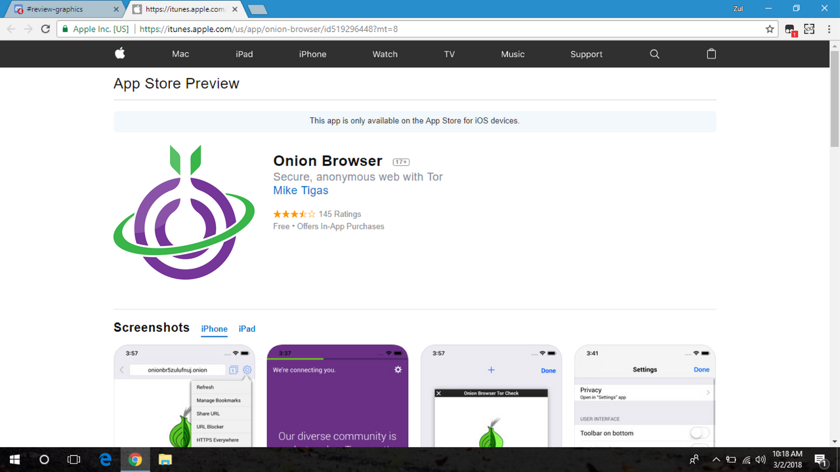Open the Support navigation item

586,54
